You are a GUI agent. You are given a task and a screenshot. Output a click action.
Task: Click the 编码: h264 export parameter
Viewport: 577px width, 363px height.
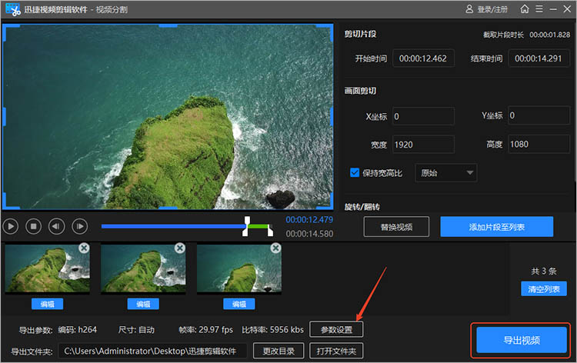pyautogui.click(x=77, y=329)
